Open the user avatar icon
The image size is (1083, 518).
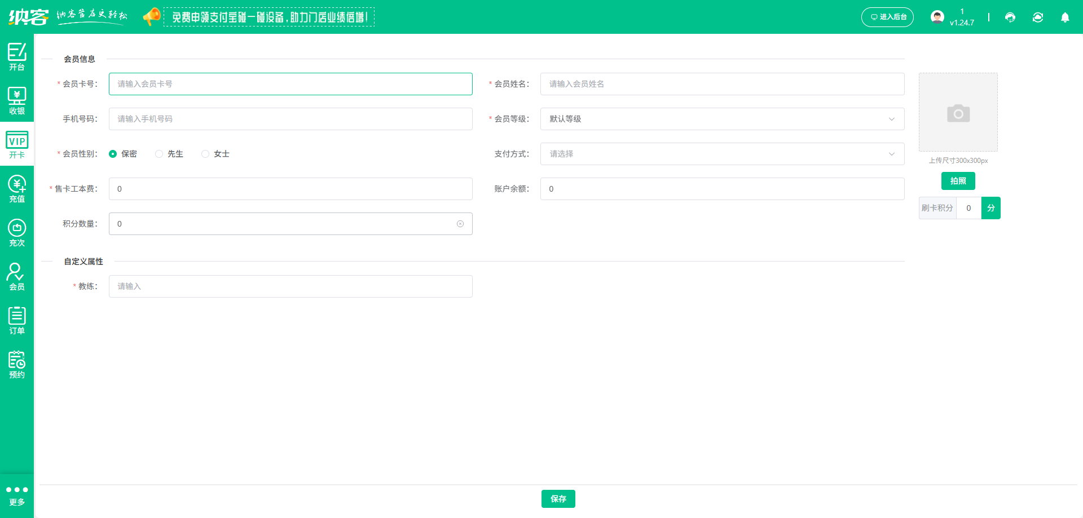(937, 17)
